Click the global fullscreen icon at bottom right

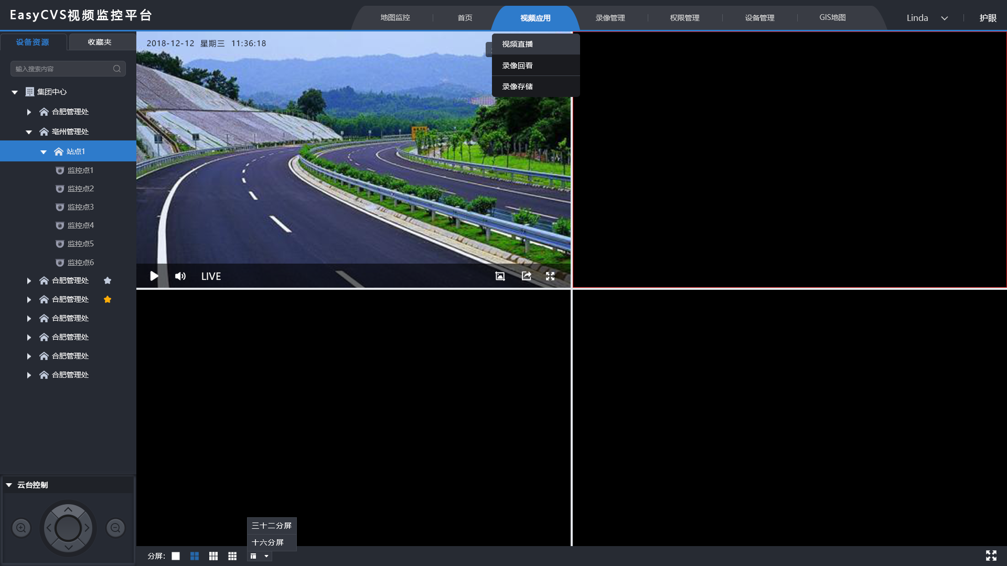(x=991, y=556)
